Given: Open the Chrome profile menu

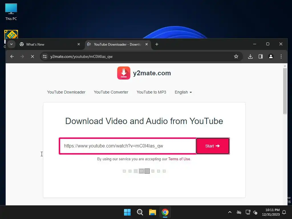Looking at the screenshot, I should click(x=271, y=56).
